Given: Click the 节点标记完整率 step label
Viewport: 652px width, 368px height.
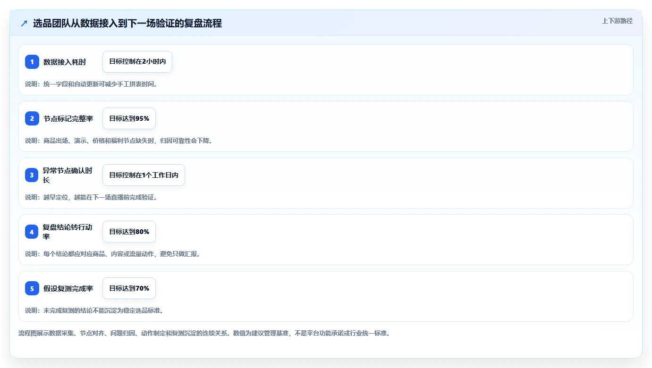Looking at the screenshot, I should (x=68, y=118).
